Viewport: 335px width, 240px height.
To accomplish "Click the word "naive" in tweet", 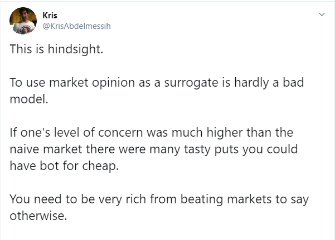I will (x=25, y=149).
